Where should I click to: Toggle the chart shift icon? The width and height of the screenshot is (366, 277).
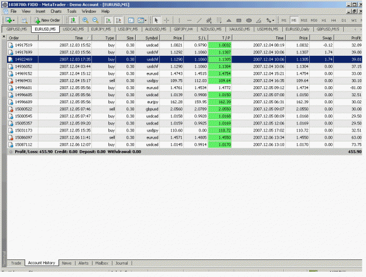118,21
